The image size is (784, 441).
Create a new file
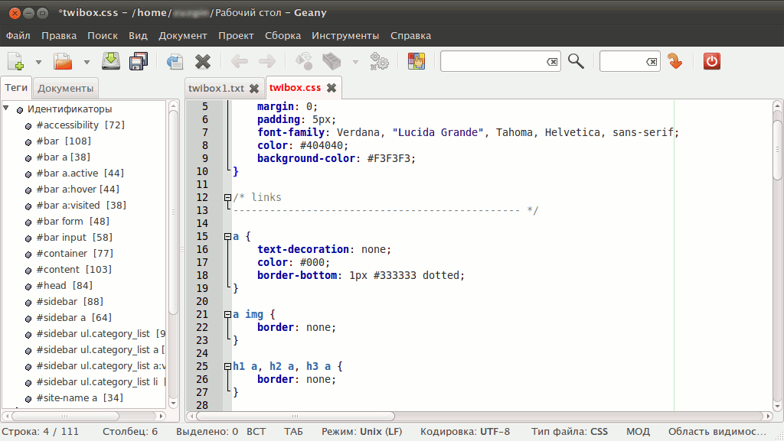15,61
